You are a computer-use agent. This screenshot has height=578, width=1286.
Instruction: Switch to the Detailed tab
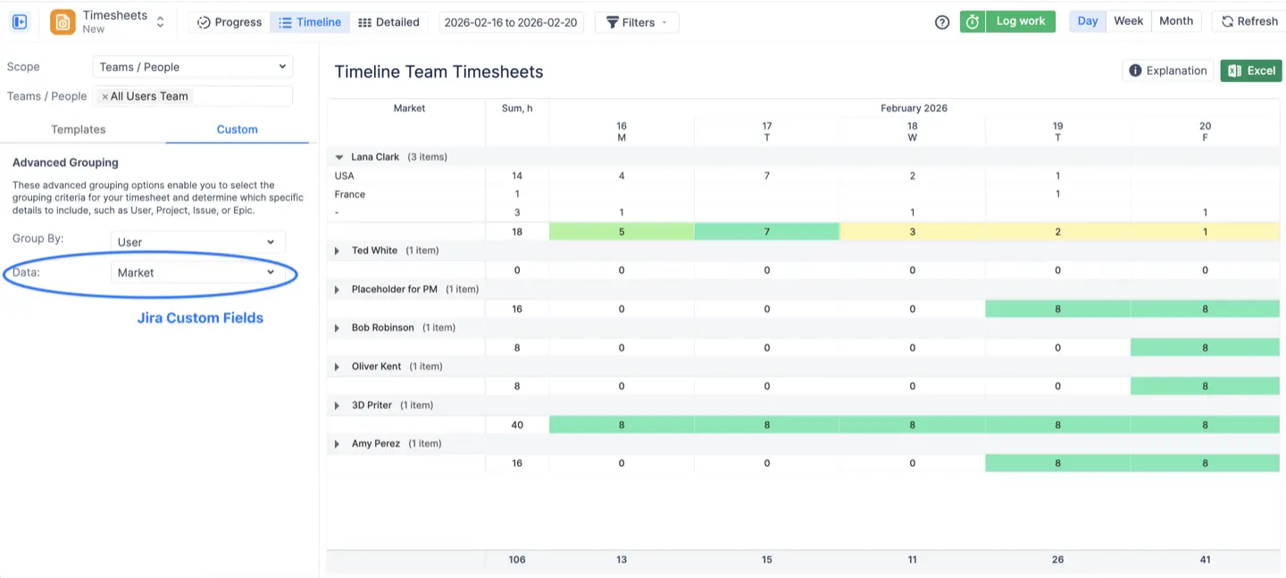[388, 21]
